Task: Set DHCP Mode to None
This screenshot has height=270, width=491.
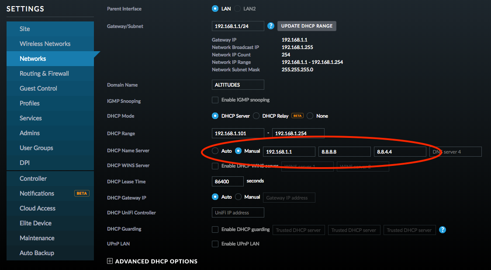Action: (310, 116)
